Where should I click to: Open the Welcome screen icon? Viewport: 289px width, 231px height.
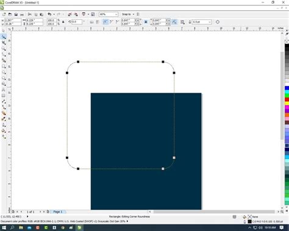[93, 15]
